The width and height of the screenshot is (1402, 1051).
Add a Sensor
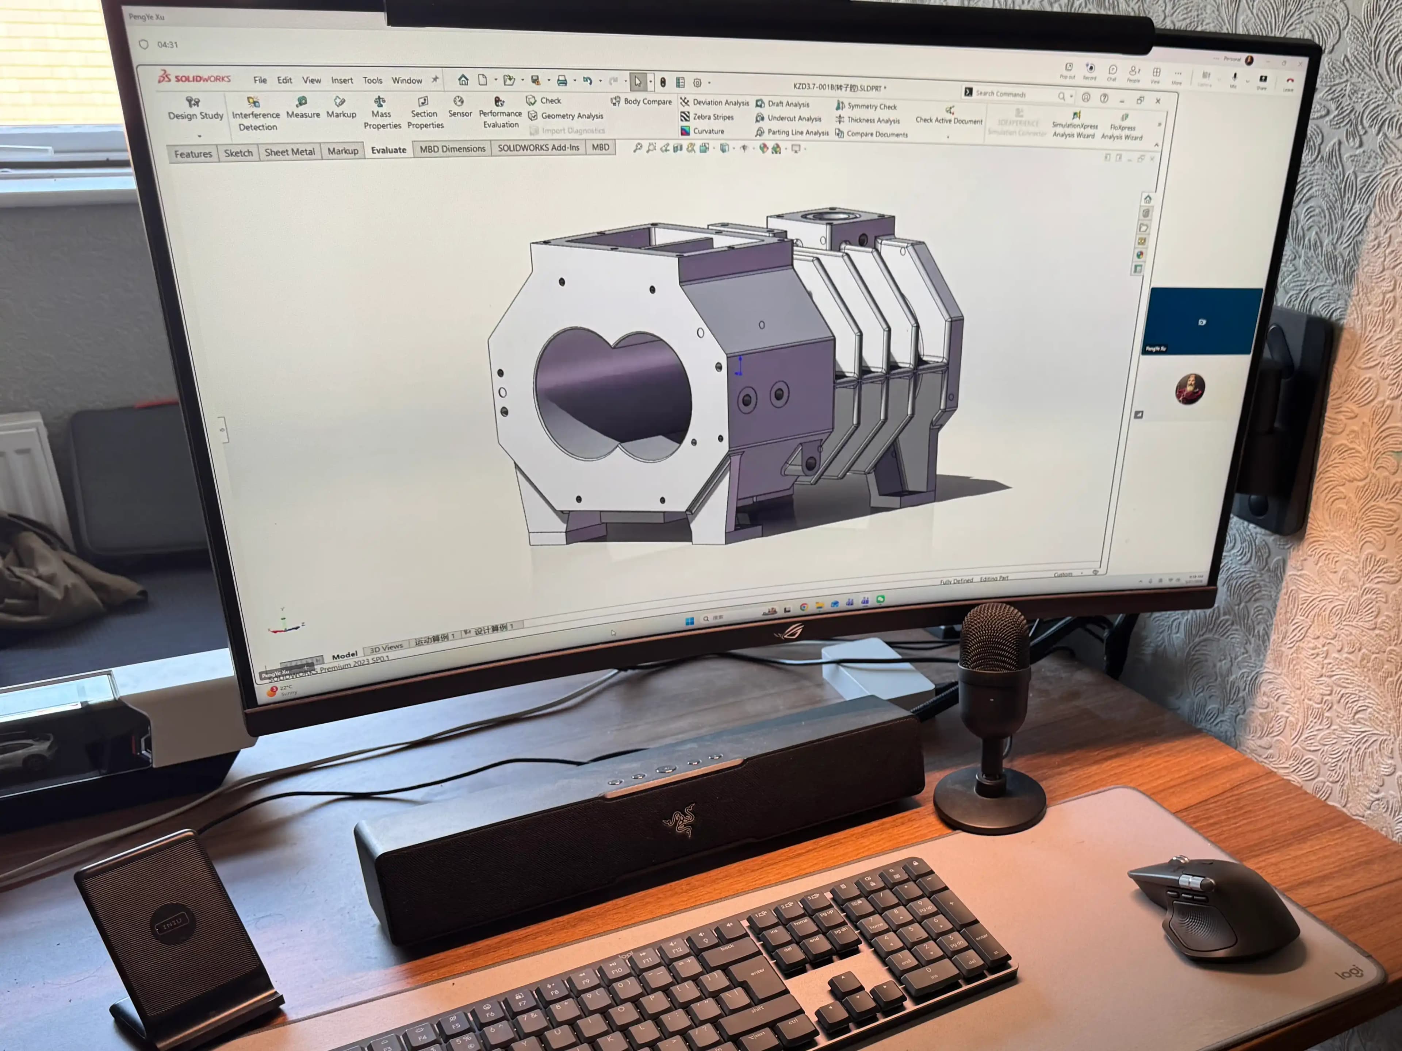click(460, 107)
